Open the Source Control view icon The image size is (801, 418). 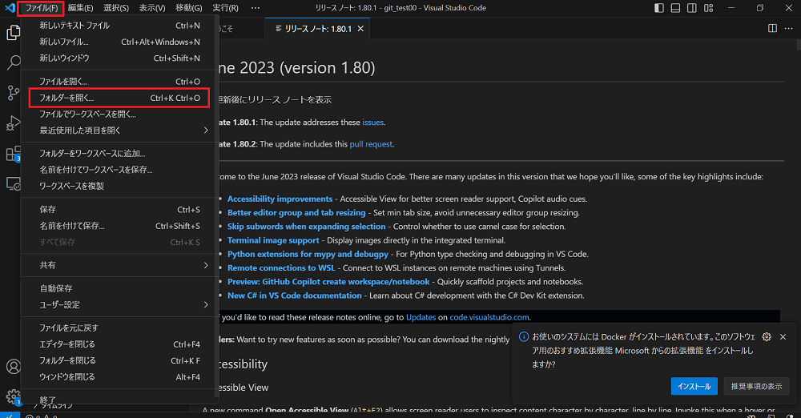[13, 93]
